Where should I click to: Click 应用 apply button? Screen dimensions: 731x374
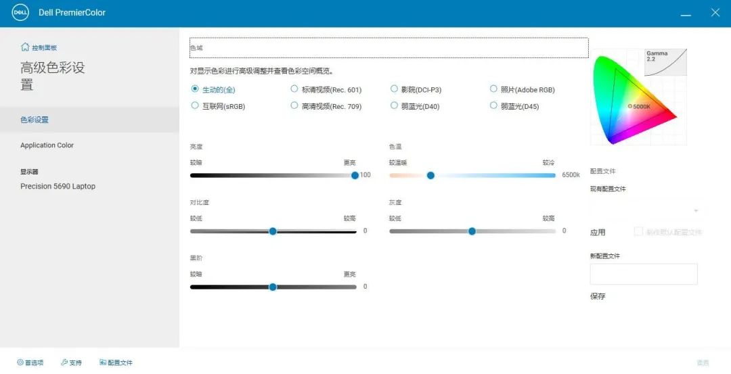point(598,233)
